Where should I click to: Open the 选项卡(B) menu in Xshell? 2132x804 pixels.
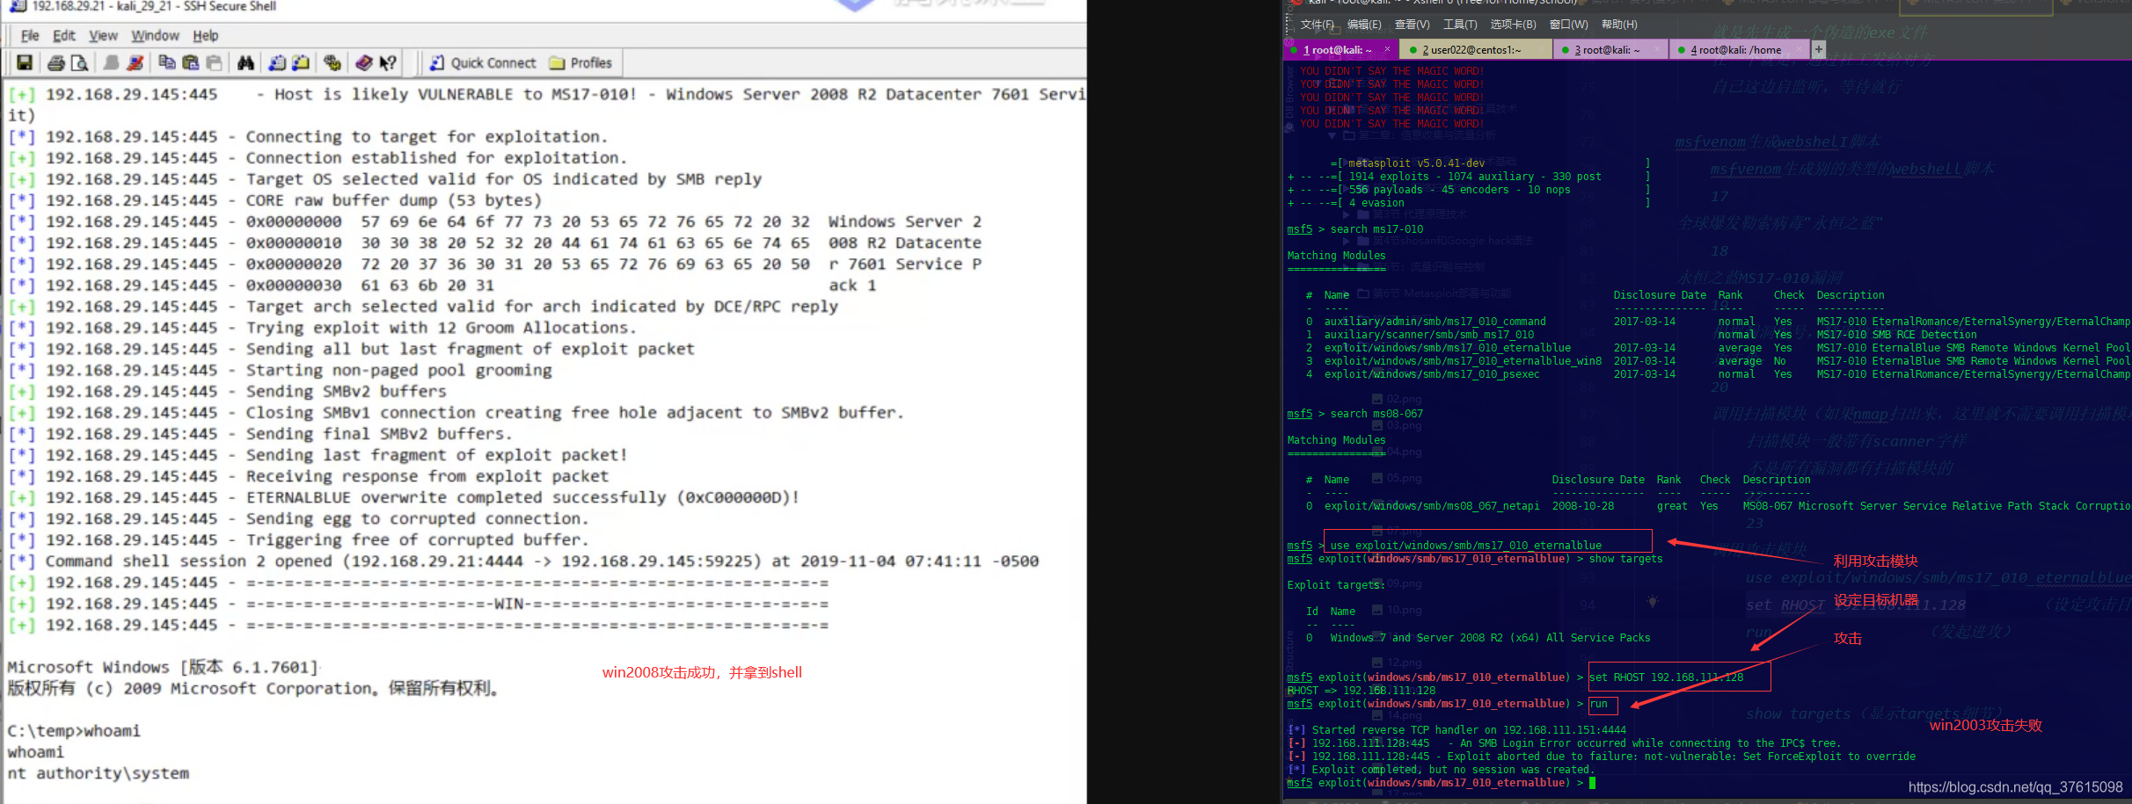1513,25
